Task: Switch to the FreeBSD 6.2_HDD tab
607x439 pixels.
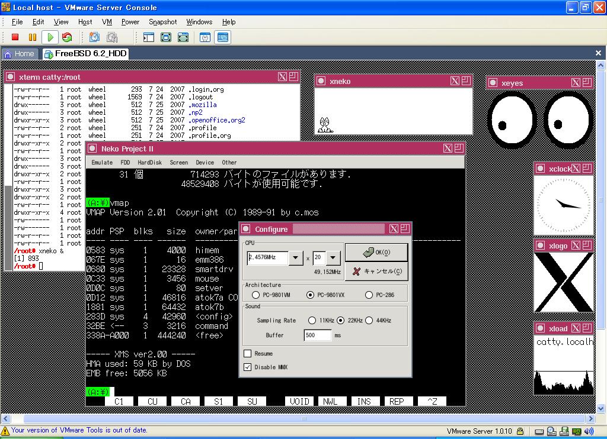Action: coord(86,54)
